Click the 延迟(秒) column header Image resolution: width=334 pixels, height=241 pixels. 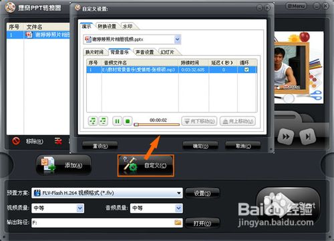click(223, 63)
